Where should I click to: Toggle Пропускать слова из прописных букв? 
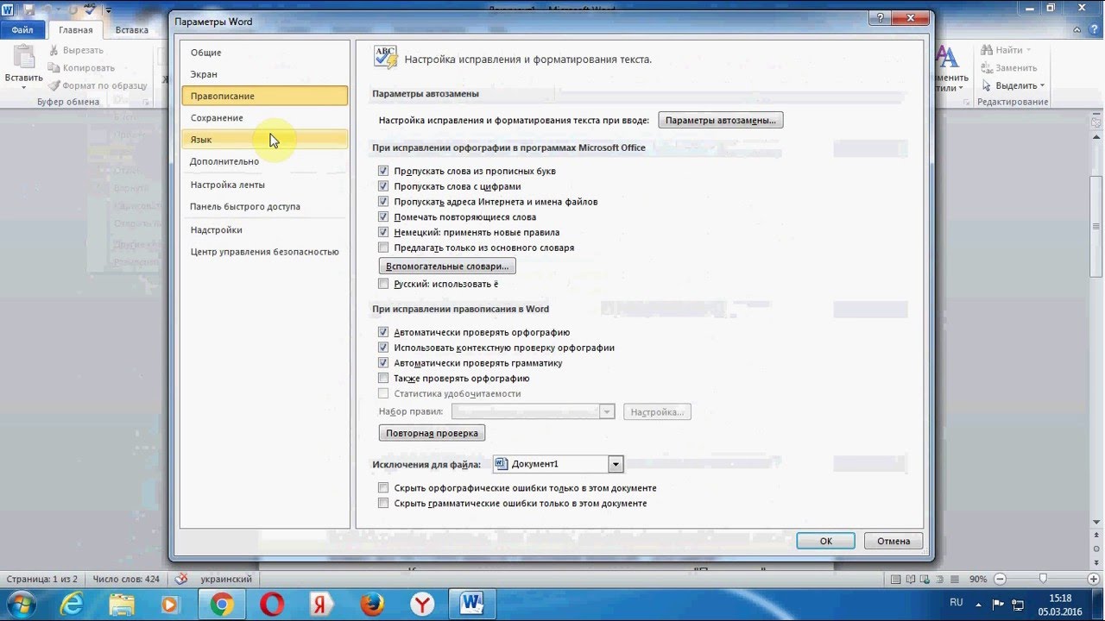[x=383, y=171]
